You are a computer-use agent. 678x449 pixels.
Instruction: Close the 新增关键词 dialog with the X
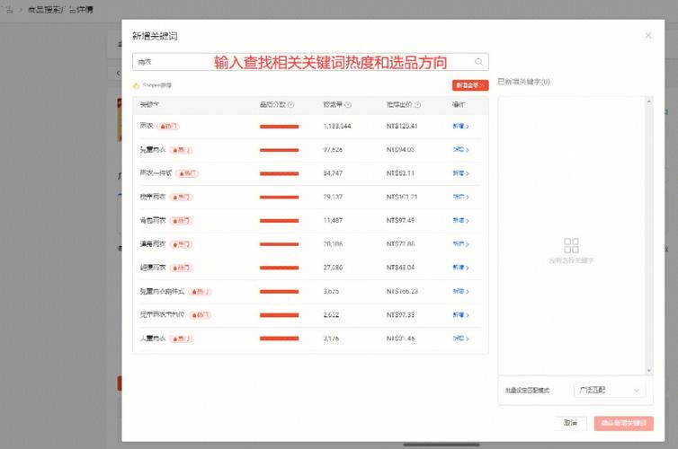tap(647, 35)
